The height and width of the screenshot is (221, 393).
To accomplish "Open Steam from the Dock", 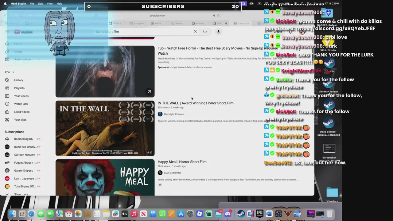I will (241, 214).
